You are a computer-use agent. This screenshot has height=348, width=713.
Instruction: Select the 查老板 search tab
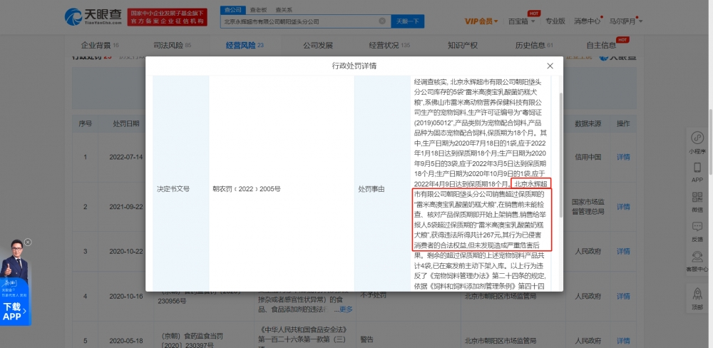259,9
